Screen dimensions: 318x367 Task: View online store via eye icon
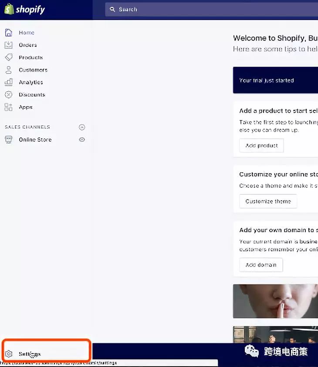pos(82,140)
